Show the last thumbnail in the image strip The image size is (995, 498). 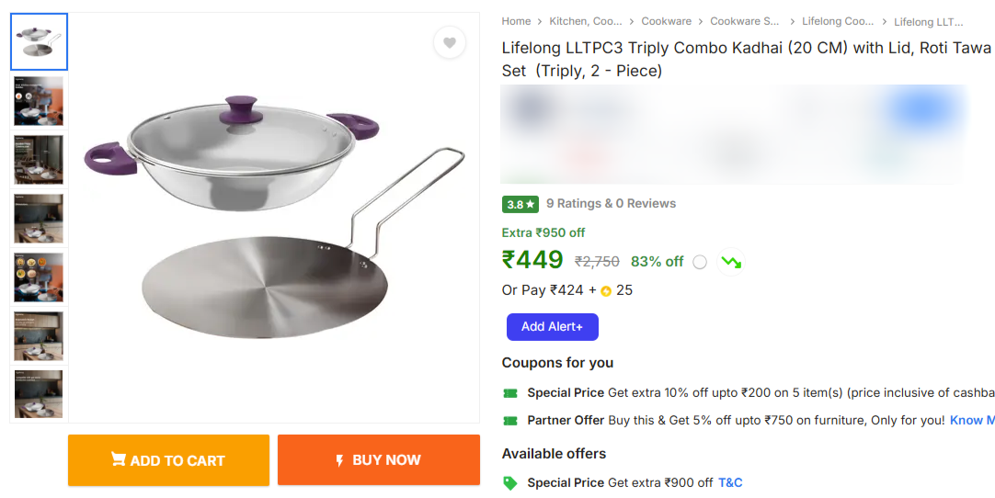(x=39, y=394)
